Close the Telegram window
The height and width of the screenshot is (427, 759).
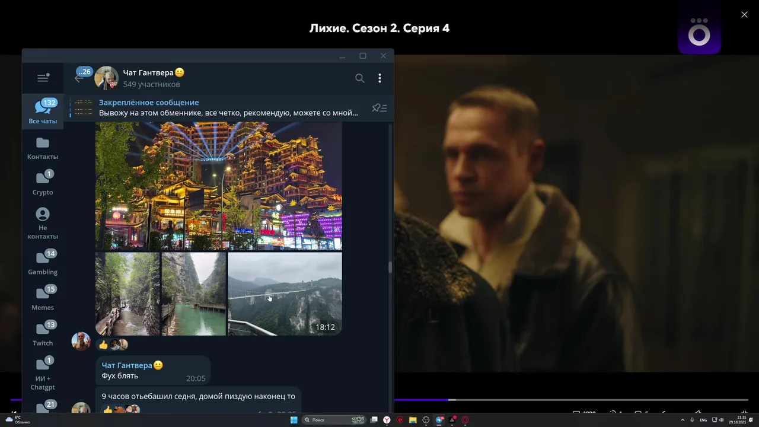point(383,56)
